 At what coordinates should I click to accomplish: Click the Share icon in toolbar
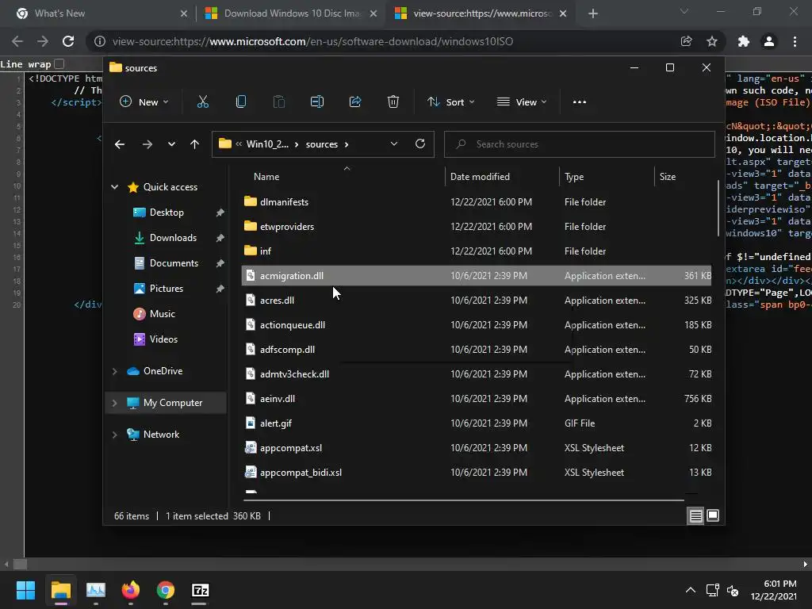pyautogui.click(x=355, y=102)
